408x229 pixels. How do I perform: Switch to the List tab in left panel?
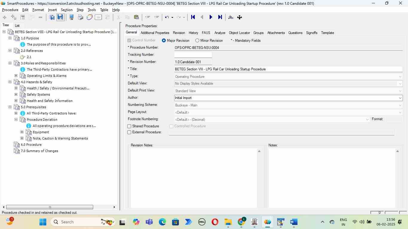point(17,26)
